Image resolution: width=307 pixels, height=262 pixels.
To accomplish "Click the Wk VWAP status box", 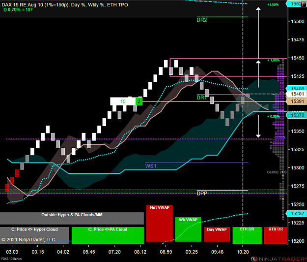I will (188, 229).
